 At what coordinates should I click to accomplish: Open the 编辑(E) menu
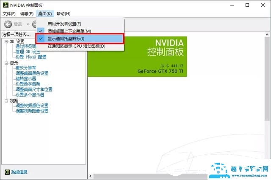point(27,13)
